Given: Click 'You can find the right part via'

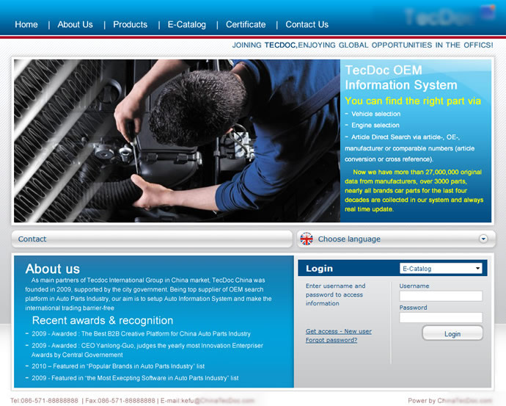Looking at the screenshot, I should point(413,101).
